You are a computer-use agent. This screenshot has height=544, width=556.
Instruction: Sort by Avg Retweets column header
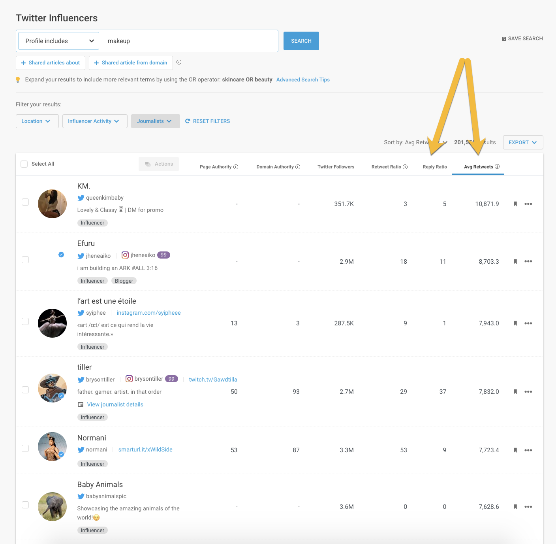pyautogui.click(x=478, y=167)
